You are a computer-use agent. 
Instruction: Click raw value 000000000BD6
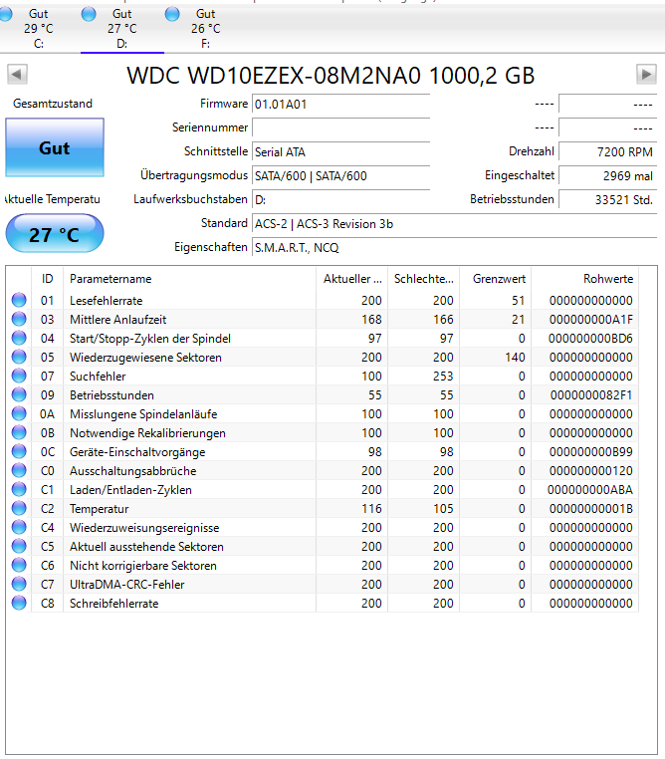590,339
